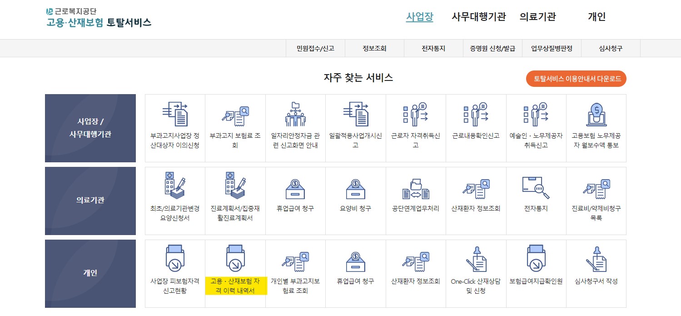This screenshot has width=681, height=316.
Task: Select the 심사청구서 작성 pen icon
Action: [x=596, y=273]
